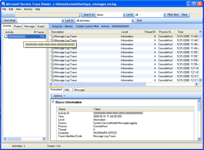Click the Name column header in Basic Information
Viewport: 204px width, 150px height.
pos(74,109)
